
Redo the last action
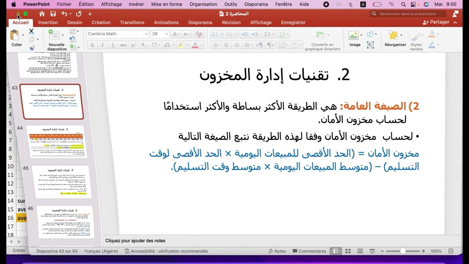pyautogui.click(x=78, y=14)
